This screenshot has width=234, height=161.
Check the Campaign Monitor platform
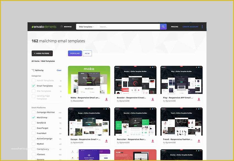click(34, 112)
